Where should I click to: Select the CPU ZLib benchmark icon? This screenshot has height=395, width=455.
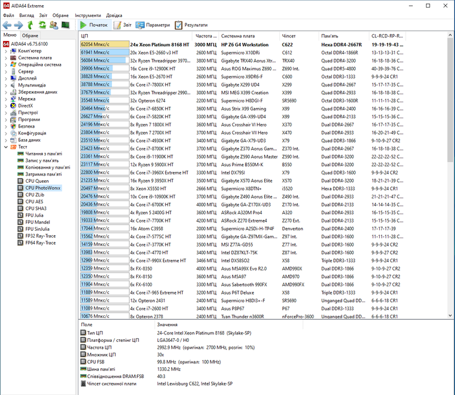coord(20,195)
